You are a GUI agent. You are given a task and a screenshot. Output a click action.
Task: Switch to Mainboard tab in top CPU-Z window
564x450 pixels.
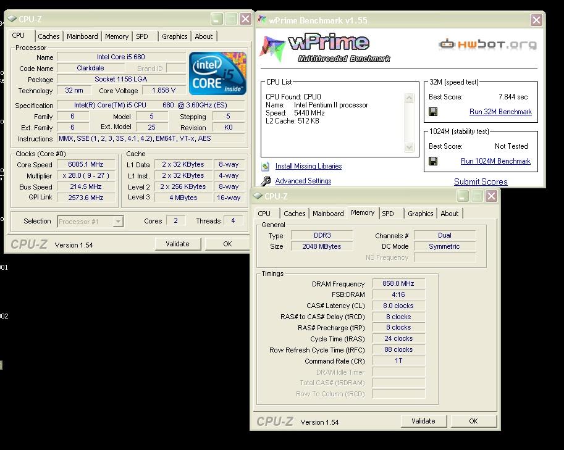(82, 36)
